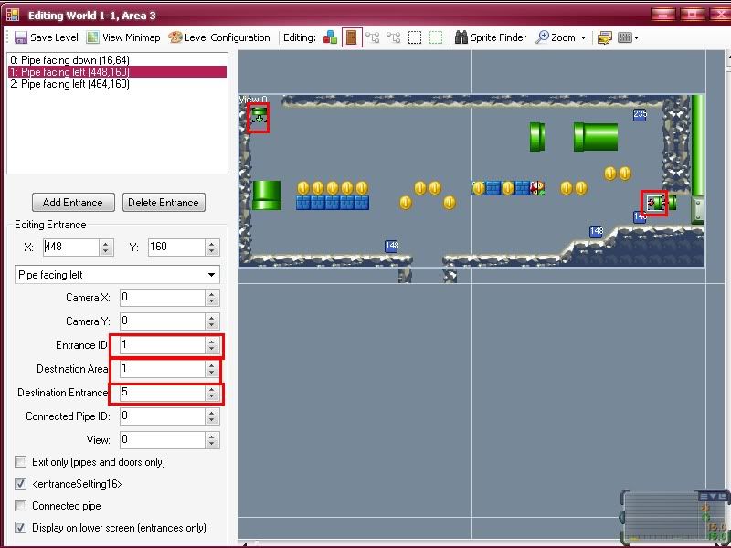The height and width of the screenshot is (548, 731).
Task: Open the 'Pipe facing left' entrance type dropdown
Action: point(117,275)
